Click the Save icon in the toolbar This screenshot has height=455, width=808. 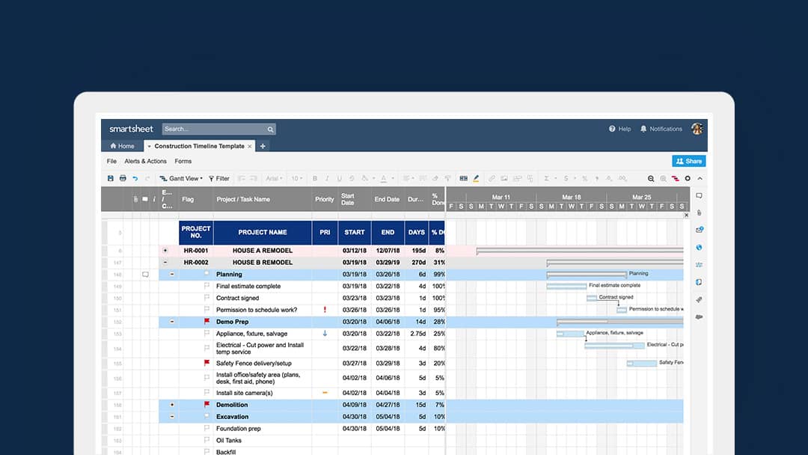coord(111,179)
